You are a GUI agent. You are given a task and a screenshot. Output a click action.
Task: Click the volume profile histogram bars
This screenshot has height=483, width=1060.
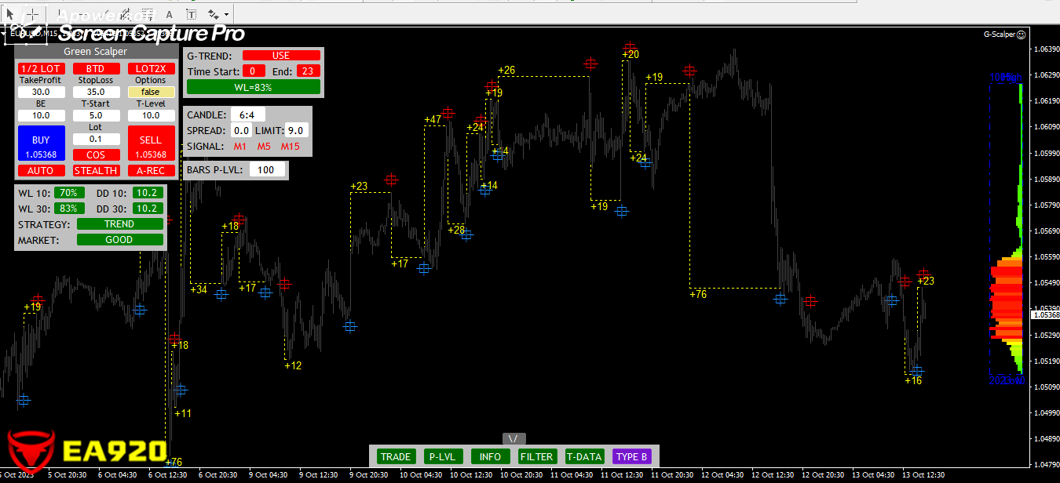pos(1007,306)
